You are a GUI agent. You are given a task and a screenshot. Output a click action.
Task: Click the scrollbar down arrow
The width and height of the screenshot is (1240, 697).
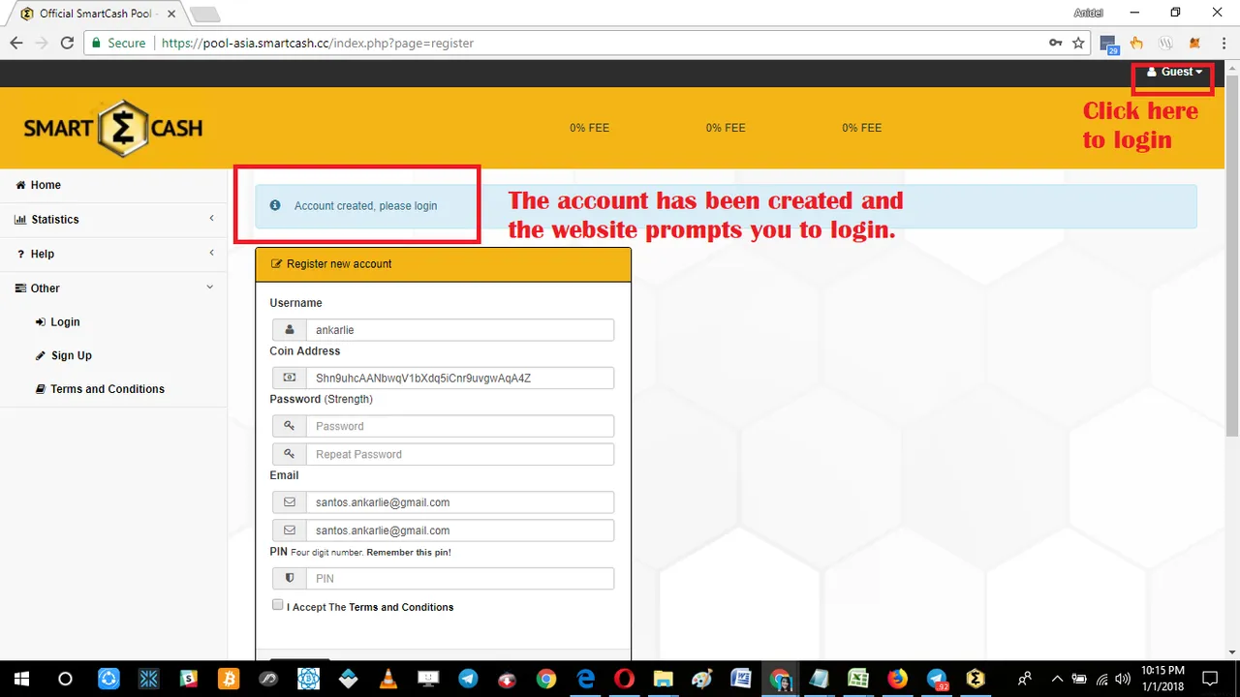tap(1232, 652)
